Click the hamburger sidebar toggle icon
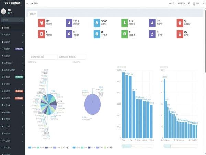206x155 pixels. [x=27, y=3]
